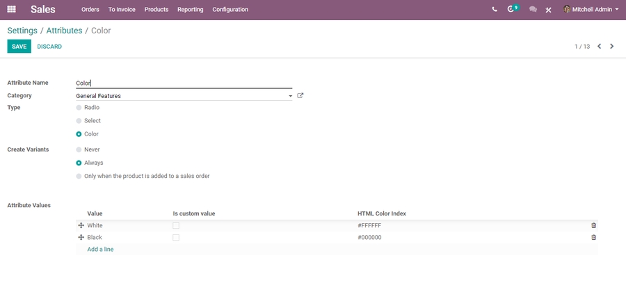The image size is (626, 292).
Task: Open the activities clock icon
Action: (512, 10)
